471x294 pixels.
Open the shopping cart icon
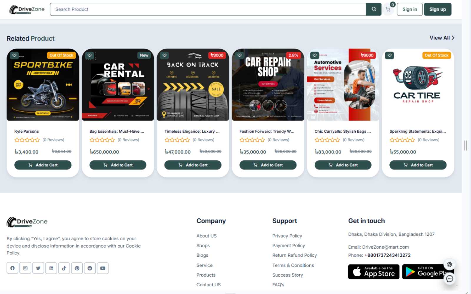coord(388,9)
